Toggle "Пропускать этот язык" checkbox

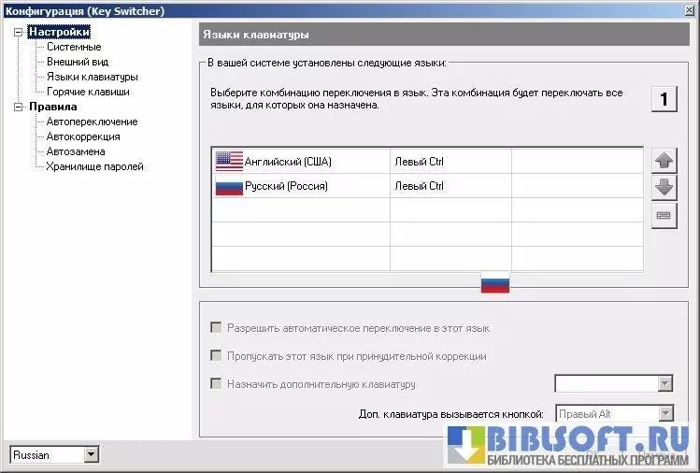[x=217, y=356]
